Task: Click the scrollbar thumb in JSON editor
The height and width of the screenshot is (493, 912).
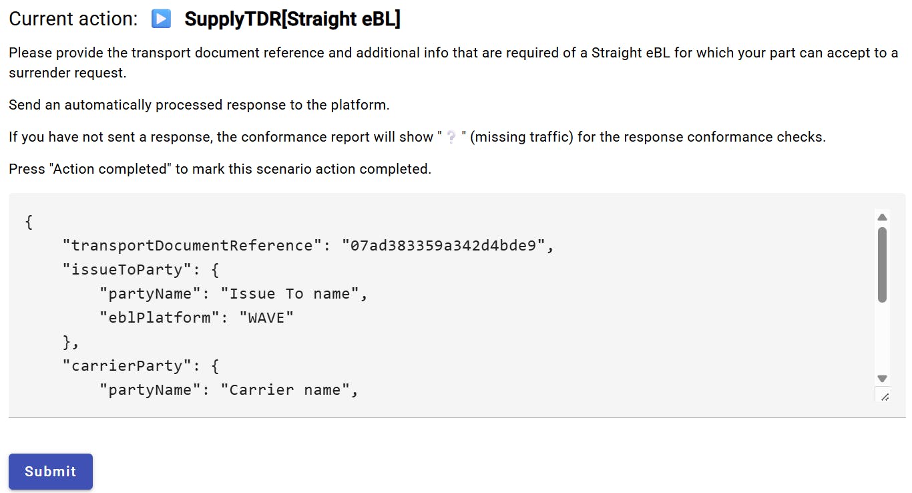Action: (x=882, y=265)
